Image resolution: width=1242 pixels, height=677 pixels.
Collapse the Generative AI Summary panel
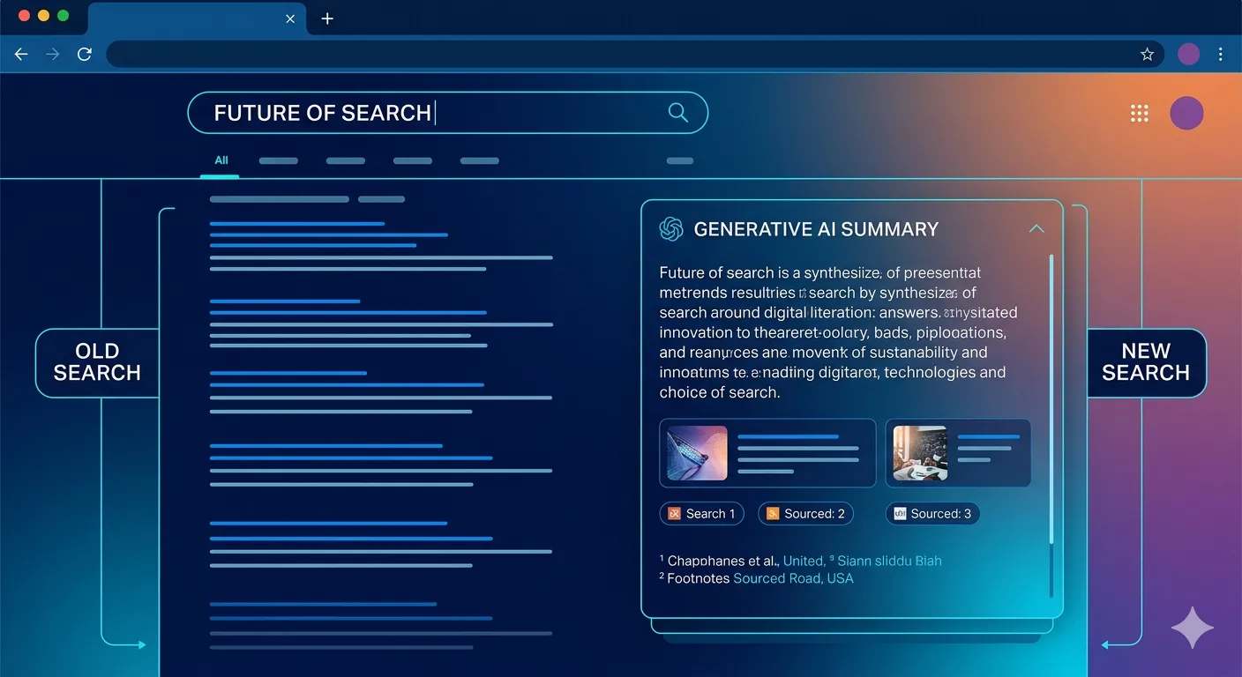(1036, 229)
